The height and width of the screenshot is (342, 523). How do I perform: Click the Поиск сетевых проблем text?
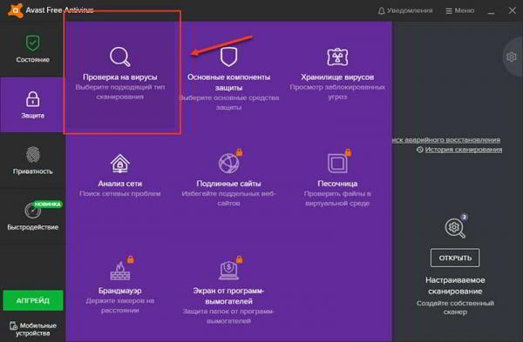coord(120,193)
